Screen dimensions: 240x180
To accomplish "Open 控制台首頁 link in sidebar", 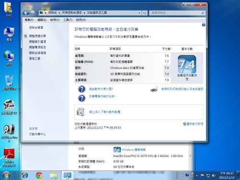I will 36,27.
